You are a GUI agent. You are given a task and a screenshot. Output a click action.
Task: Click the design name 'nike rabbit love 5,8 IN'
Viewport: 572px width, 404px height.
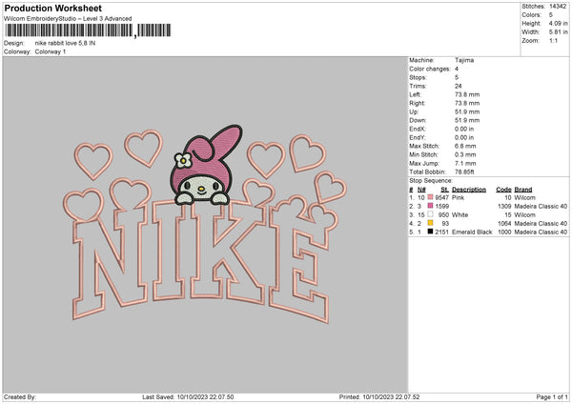(x=65, y=43)
